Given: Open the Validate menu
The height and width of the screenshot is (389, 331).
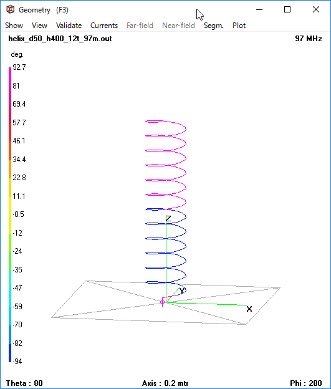Looking at the screenshot, I should coord(69,26).
